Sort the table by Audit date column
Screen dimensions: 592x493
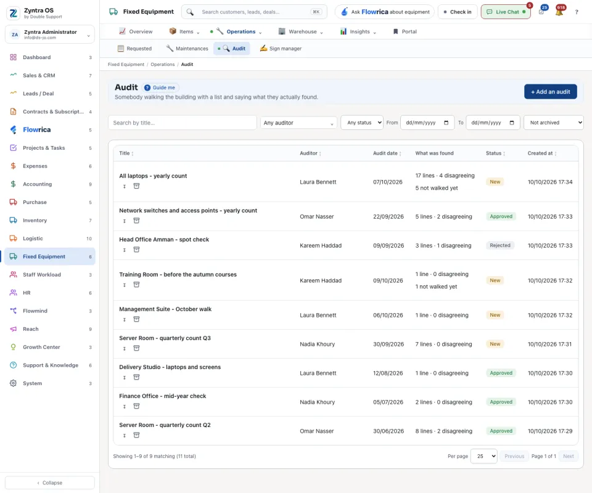[x=387, y=153]
